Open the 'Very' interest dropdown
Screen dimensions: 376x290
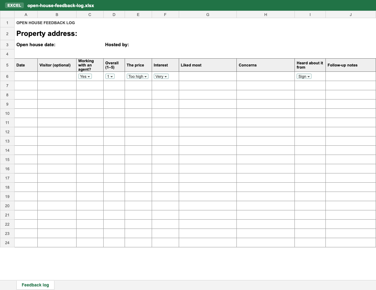161,76
